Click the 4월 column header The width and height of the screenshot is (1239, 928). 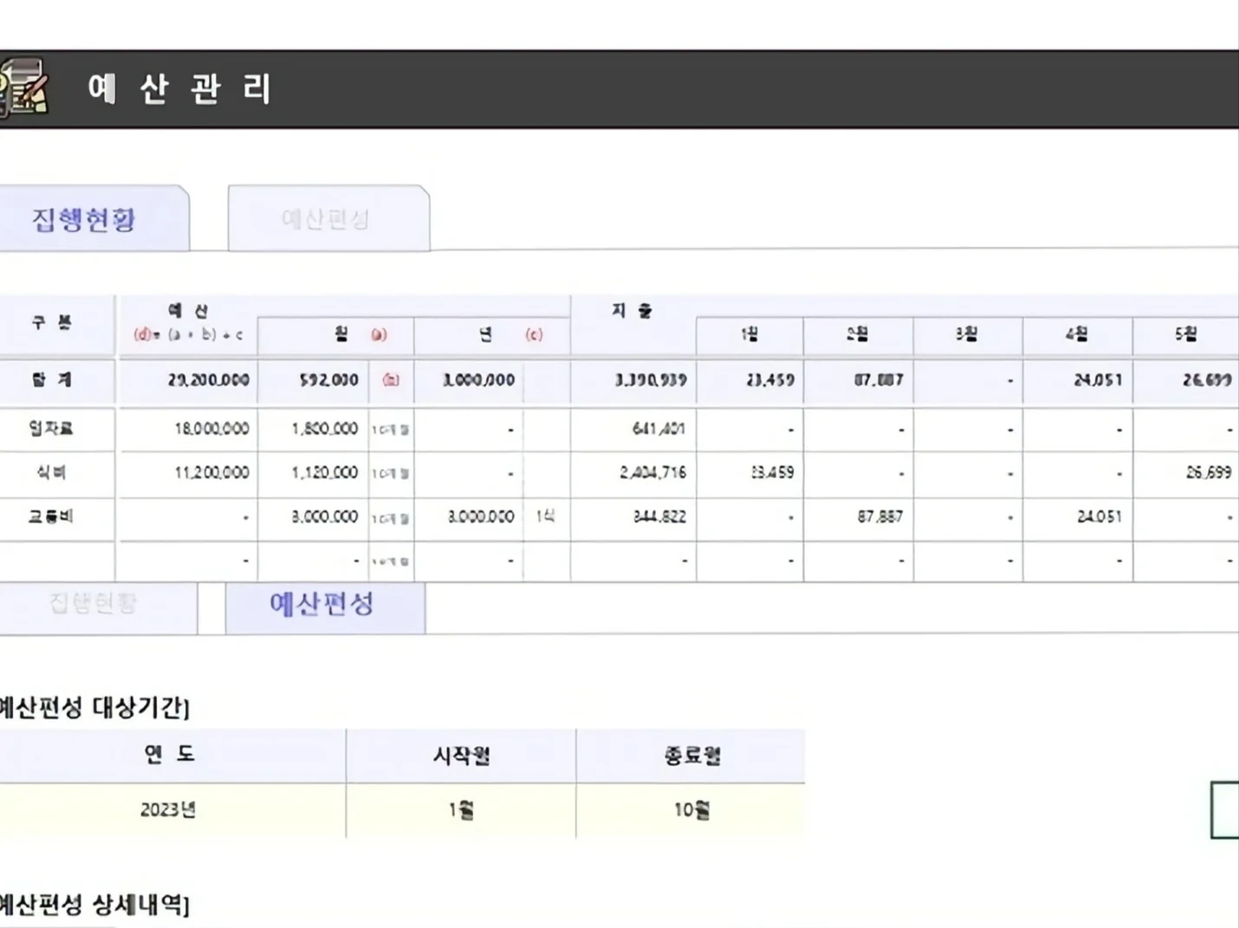coord(1078,335)
